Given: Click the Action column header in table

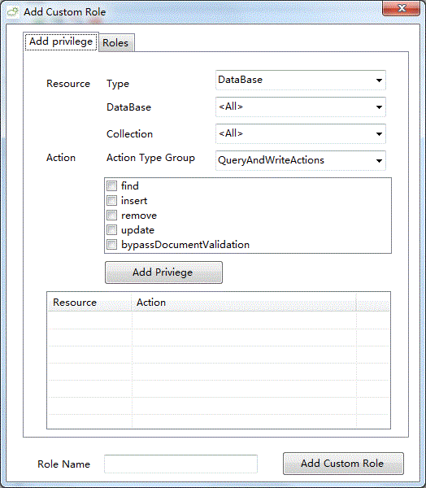Looking at the screenshot, I should pyautogui.click(x=244, y=303).
